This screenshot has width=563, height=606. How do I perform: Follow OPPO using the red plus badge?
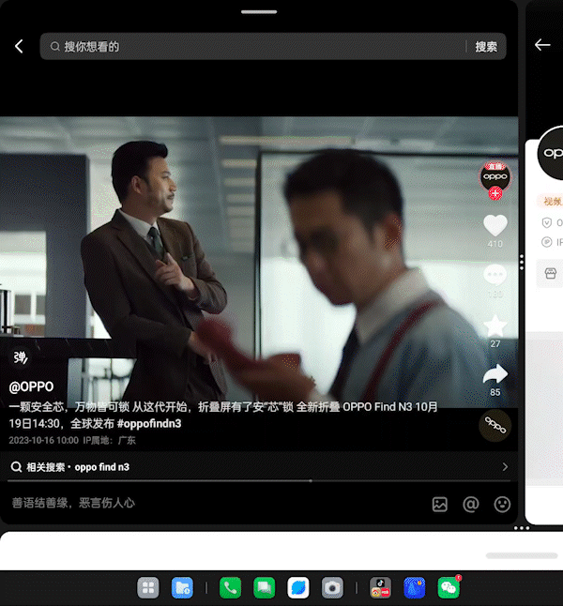(495, 192)
